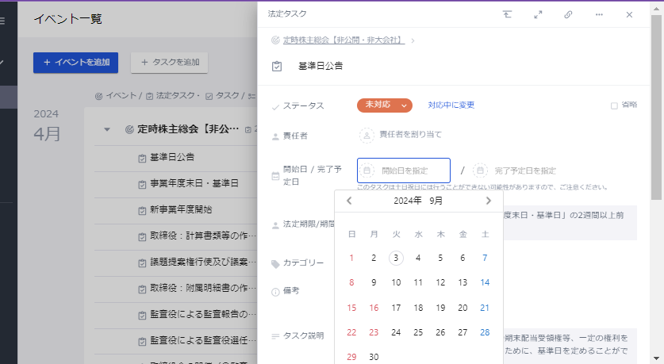The width and height of the screenshot is (664, 364).
Task: Close the 法定タスク panel
Action: 629,14
